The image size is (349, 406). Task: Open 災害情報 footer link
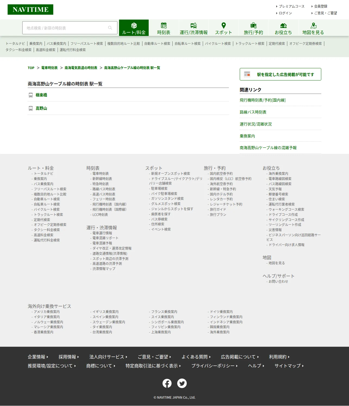click(x=275, y=230)
